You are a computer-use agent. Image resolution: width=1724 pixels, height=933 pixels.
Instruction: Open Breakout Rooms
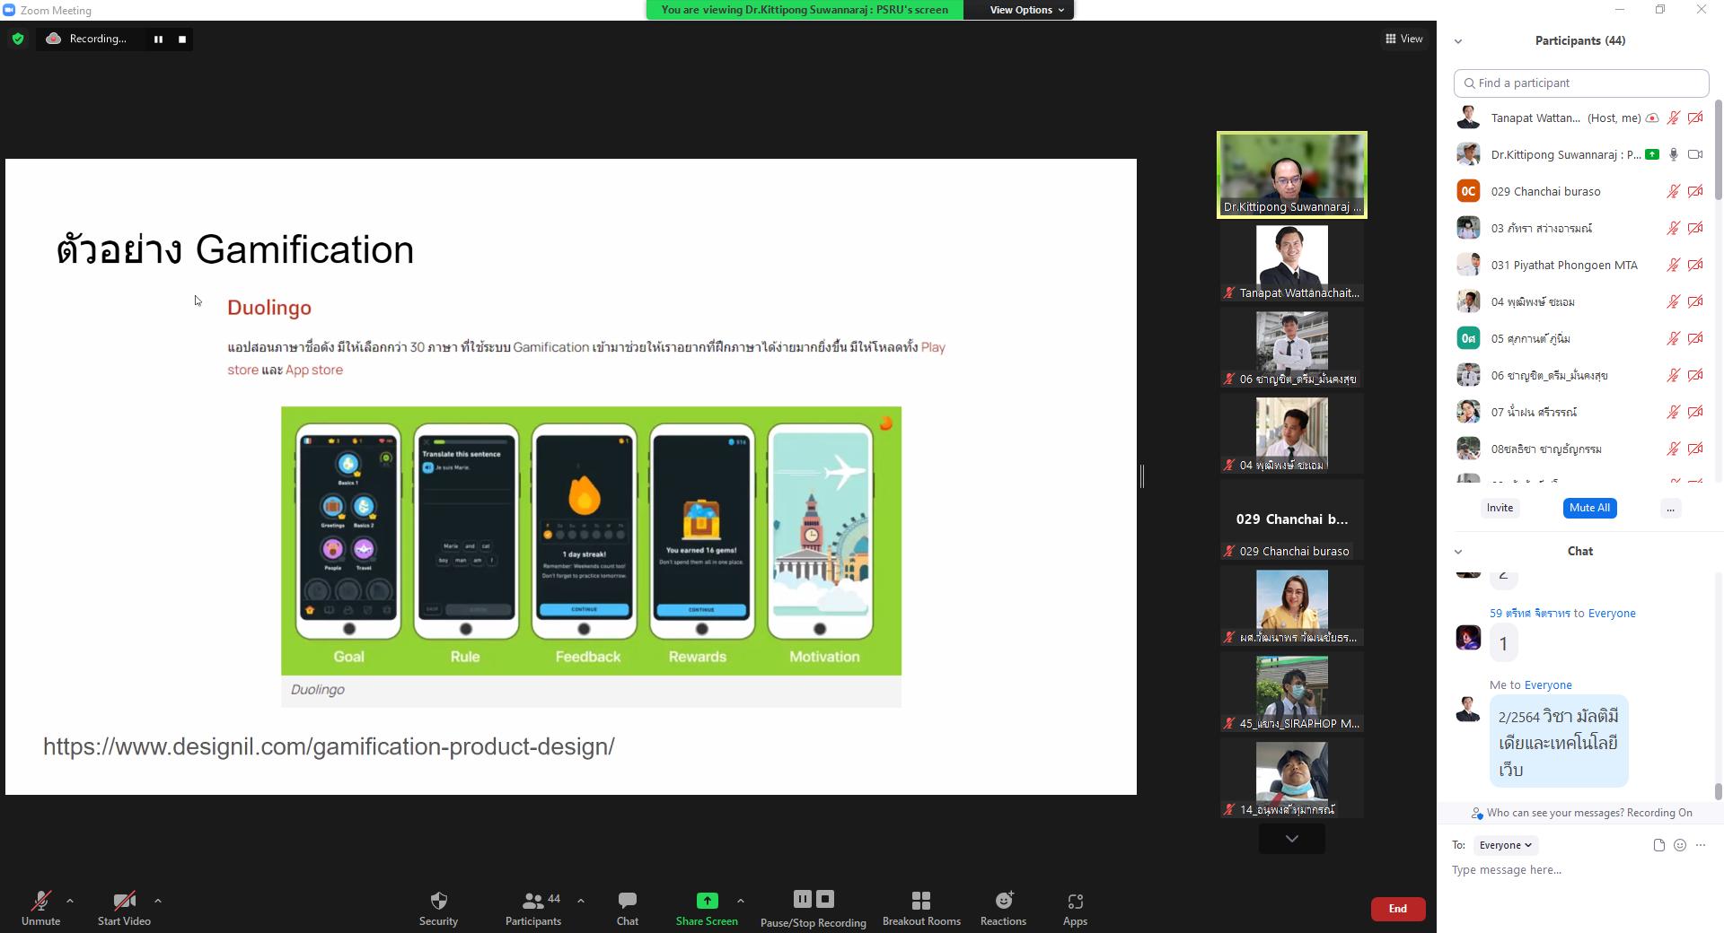pyautogui.click(x=921, y=908)
